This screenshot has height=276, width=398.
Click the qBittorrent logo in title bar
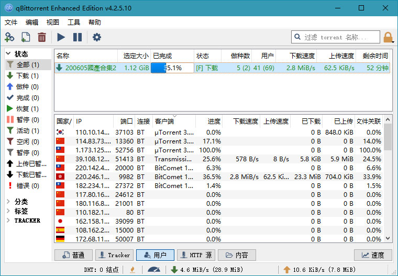click(8, 8)
